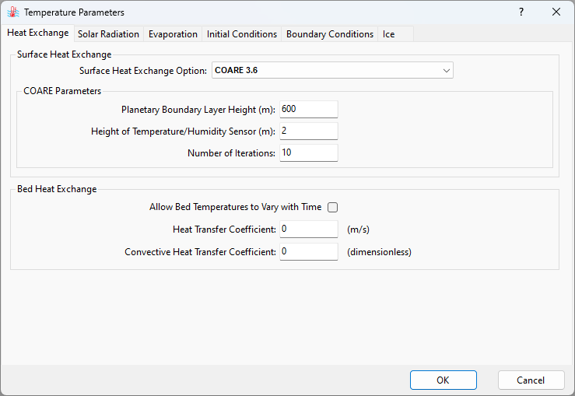Go to the Evaporation tab
This screenshot has width=575, height=396.
coord(173,34)
